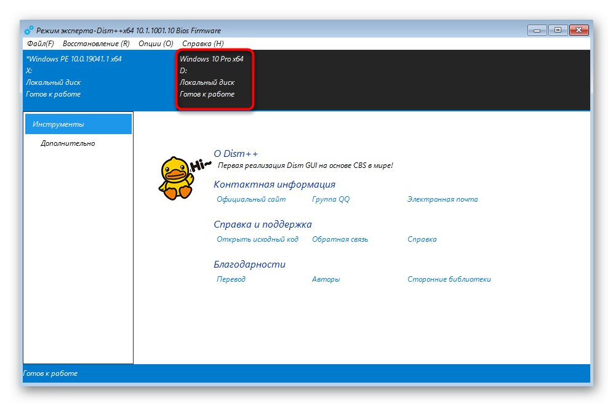Open the Перевод credits link
The height and width of the screenshot is (406, 613).
click(x=231, y=279)
